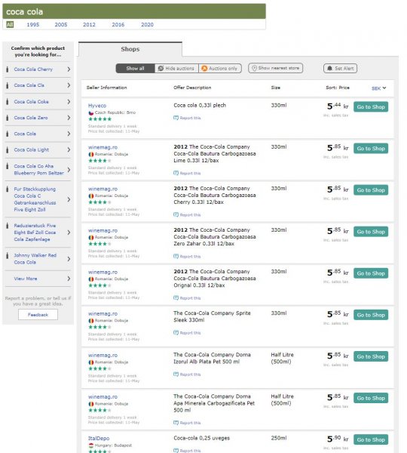
Task: Open Johnny Walker Red Coca Cola link
Action: click(35, 259)
